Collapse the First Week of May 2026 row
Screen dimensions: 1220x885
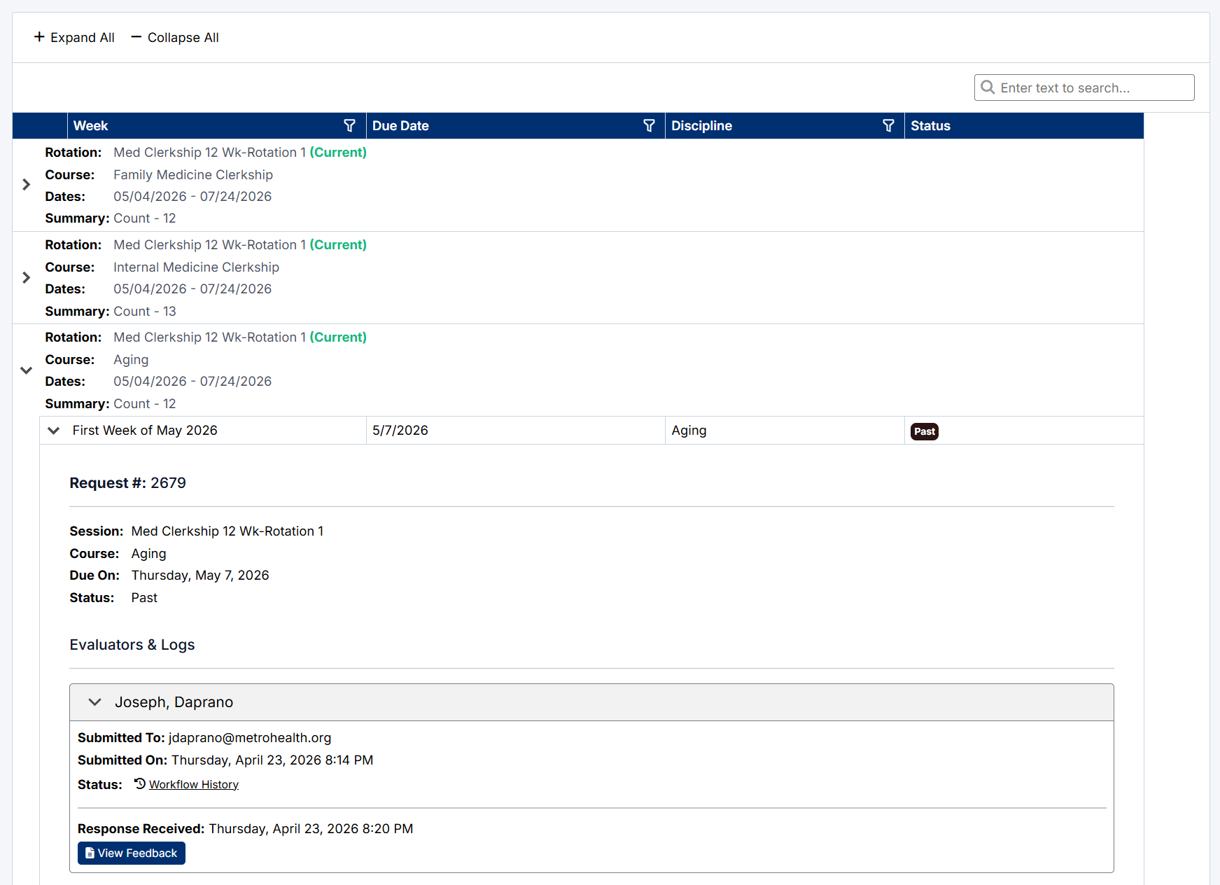pos(53,431)
